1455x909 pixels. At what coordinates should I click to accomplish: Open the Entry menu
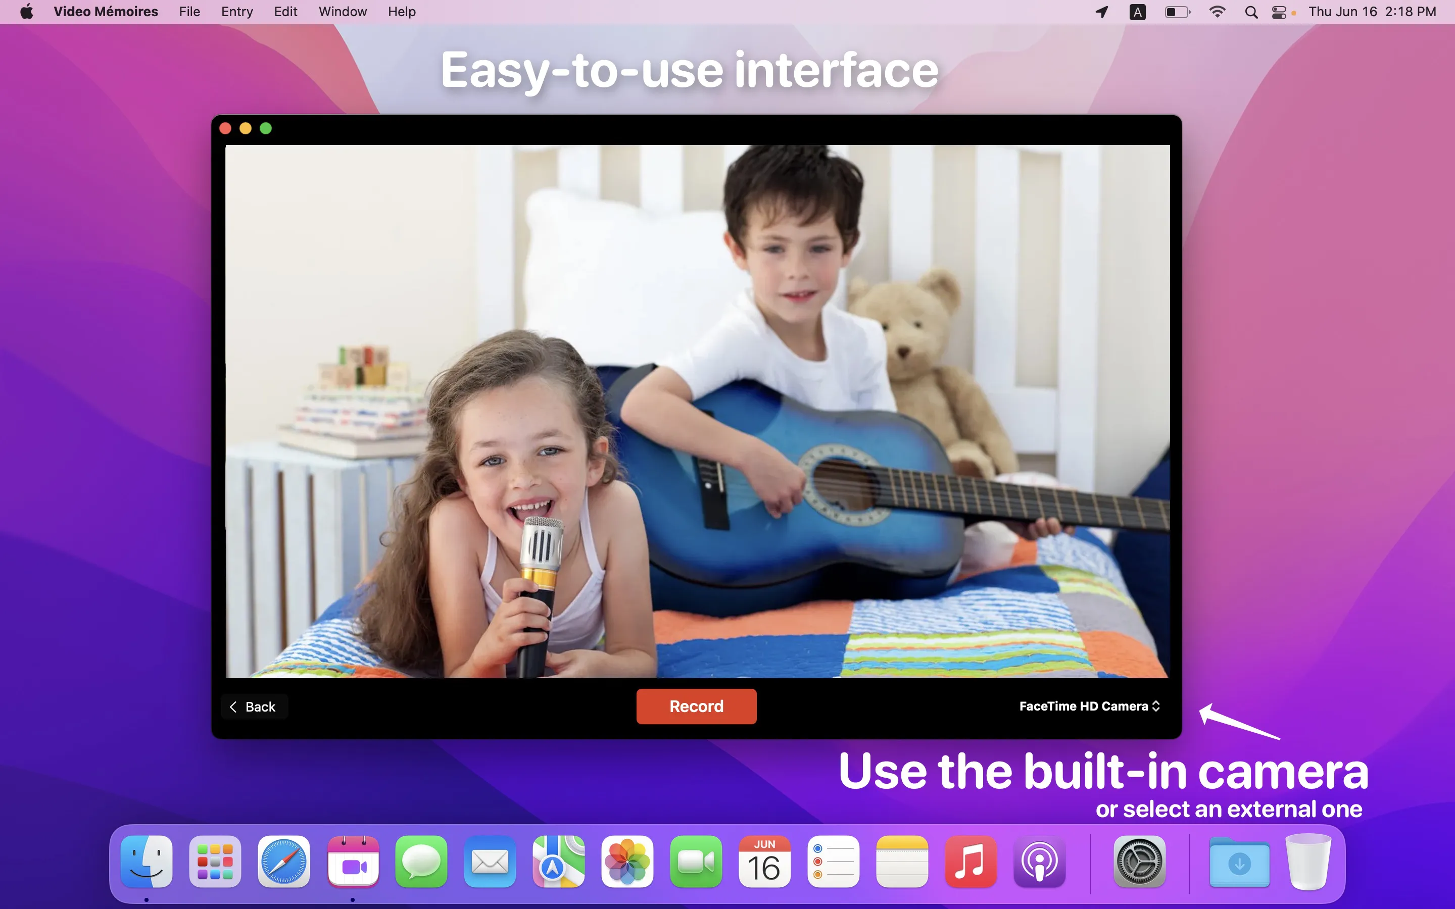tap(237, 12)
